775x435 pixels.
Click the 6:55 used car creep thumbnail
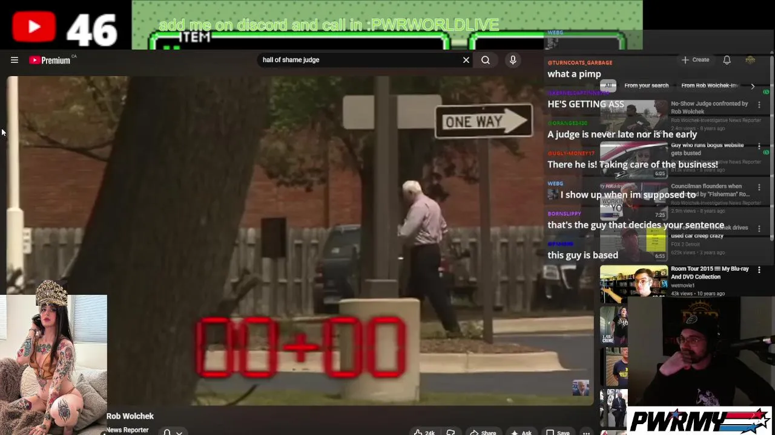[x=633, y=242]
